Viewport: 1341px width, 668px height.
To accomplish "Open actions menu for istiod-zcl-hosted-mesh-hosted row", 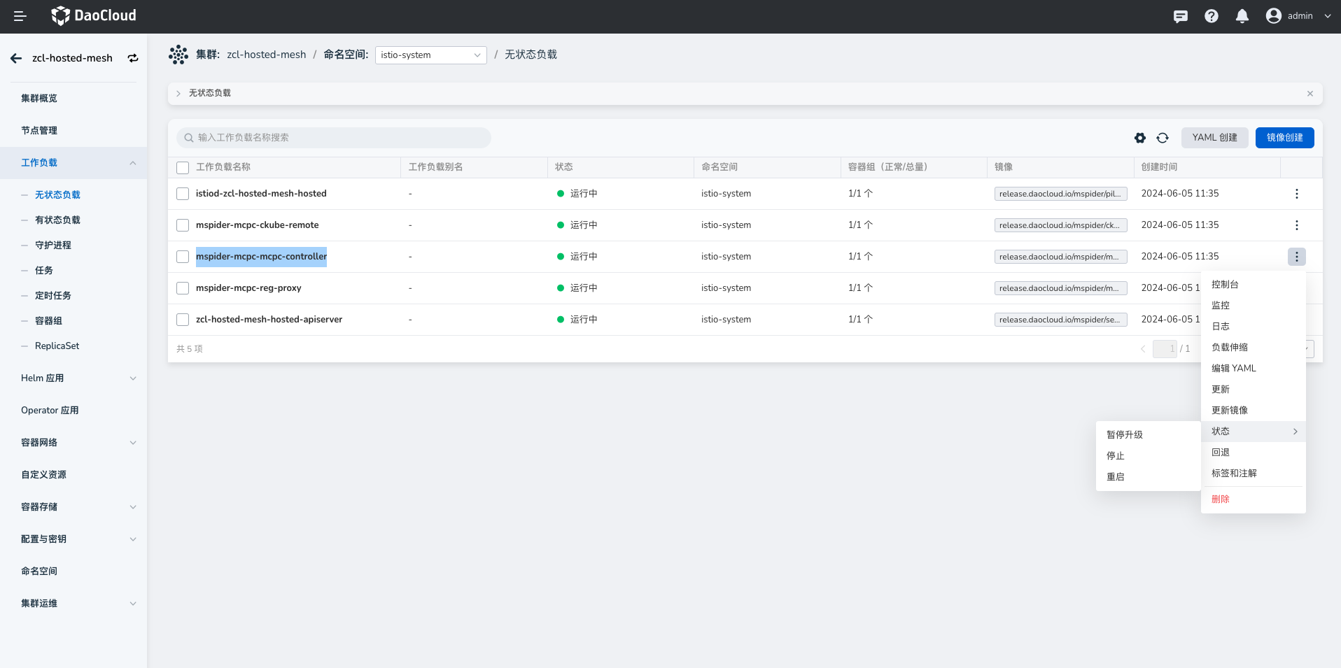I will coord(1296,194).
